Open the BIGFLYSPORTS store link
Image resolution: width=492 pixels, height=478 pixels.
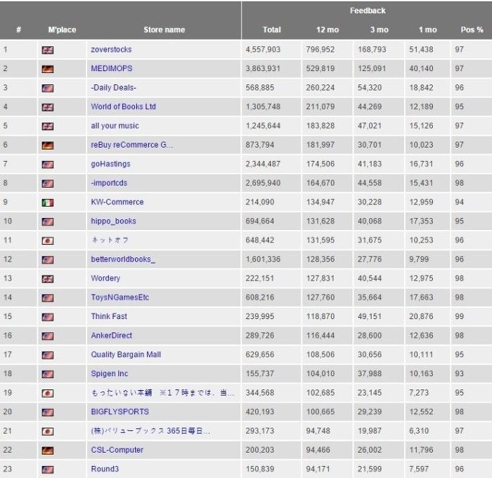(x=120, y=412)
